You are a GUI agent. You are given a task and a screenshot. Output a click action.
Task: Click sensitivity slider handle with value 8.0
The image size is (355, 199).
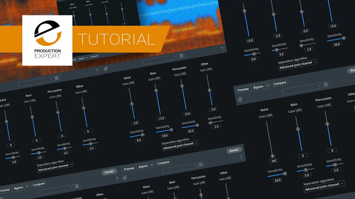coord(142,135)
